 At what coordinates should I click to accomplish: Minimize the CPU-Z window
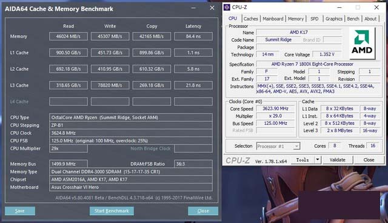339,7
